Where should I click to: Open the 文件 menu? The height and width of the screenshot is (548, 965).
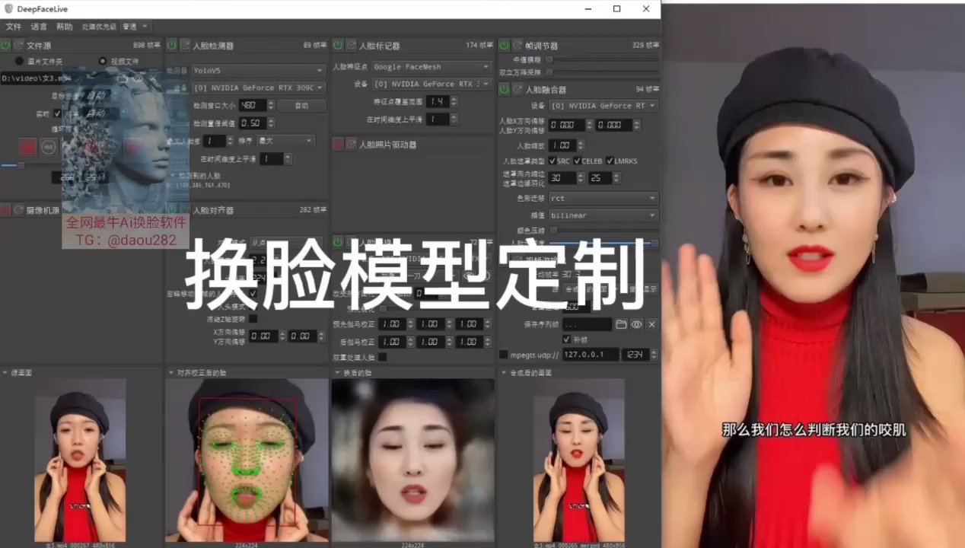click(x=14, y=27)
